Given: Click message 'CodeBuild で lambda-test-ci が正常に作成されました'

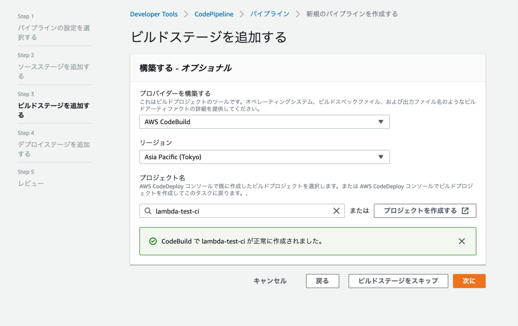Looking at the screenshot, I should [x=242, y=241].
